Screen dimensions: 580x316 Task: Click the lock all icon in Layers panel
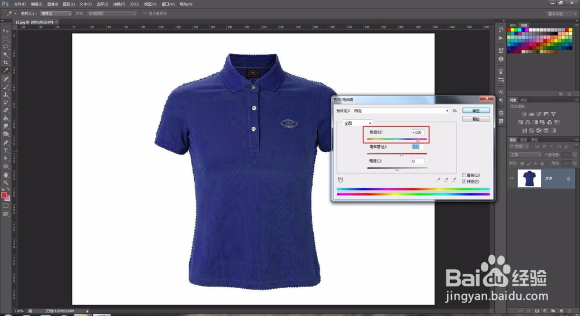(x=542, y=163)
